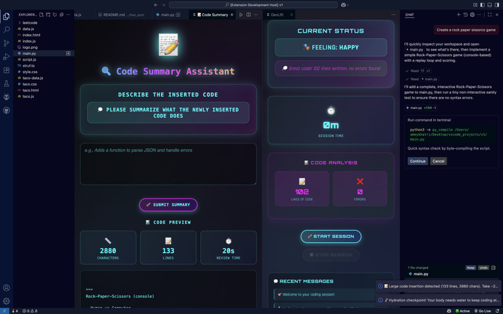Click the main.py +134 -1 chip
Screen dimensions: 503x314
[x=421, y=108]
